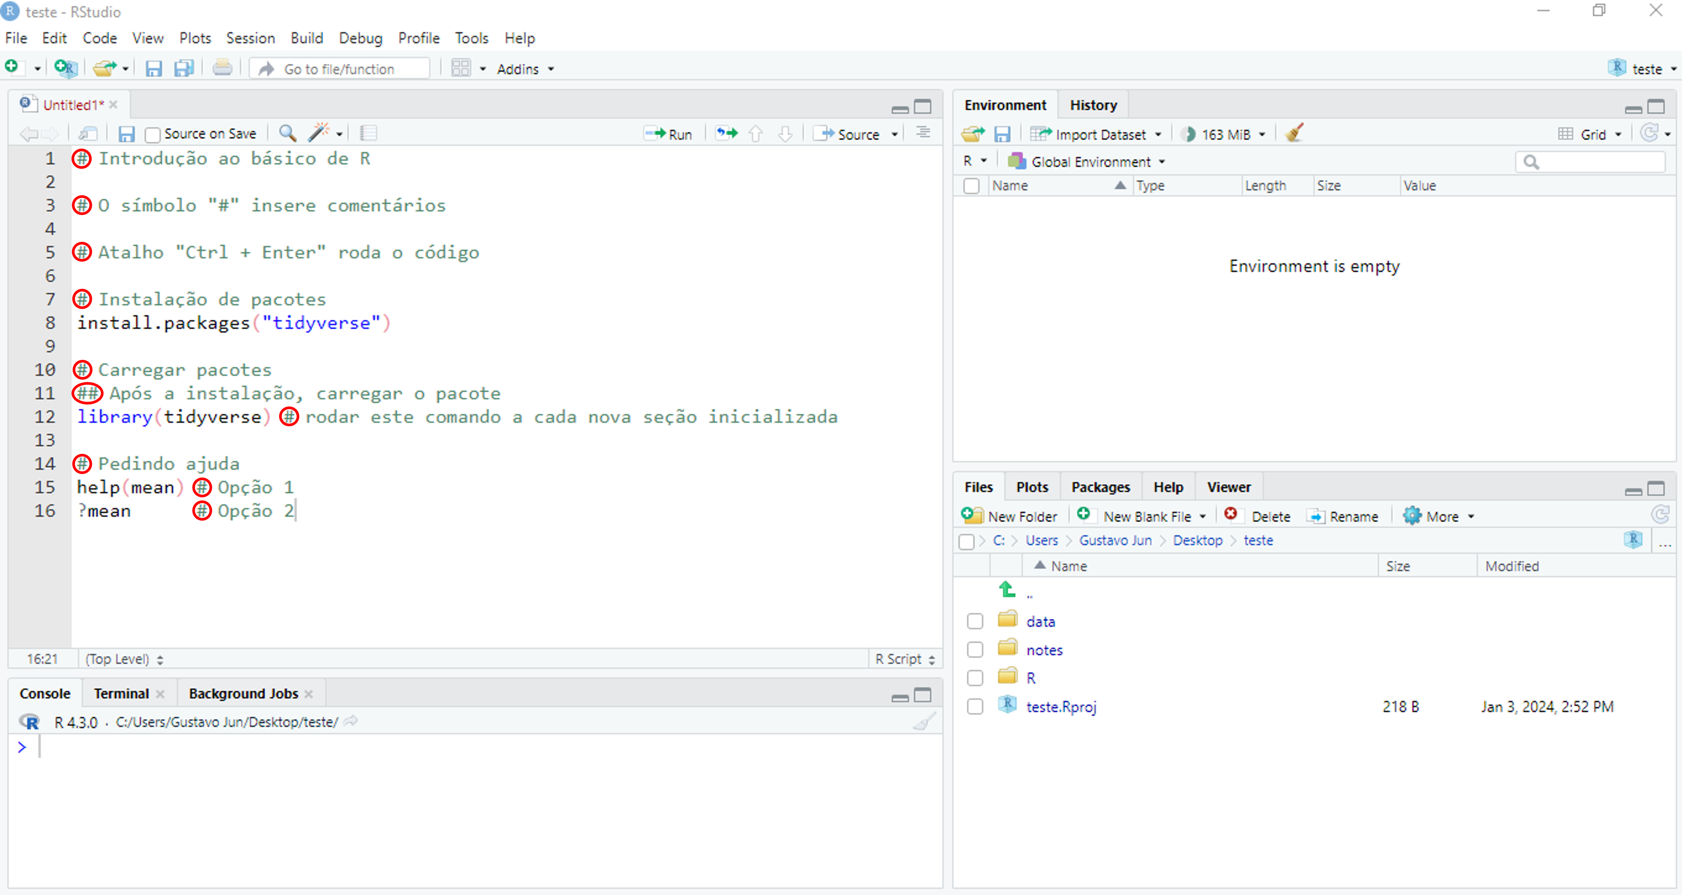Check the notes folder checkbox
Image resolution: width=1682 pixels, height=895 pixels.
point(975,650)
